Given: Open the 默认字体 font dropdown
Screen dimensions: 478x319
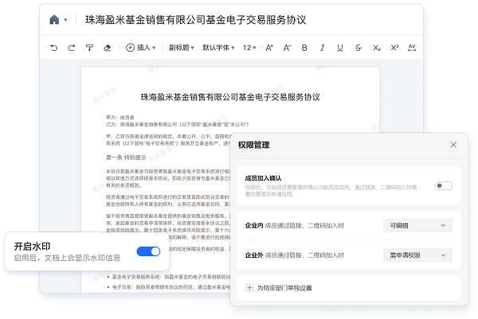Looking at the screenshot, I should point(218,48).
